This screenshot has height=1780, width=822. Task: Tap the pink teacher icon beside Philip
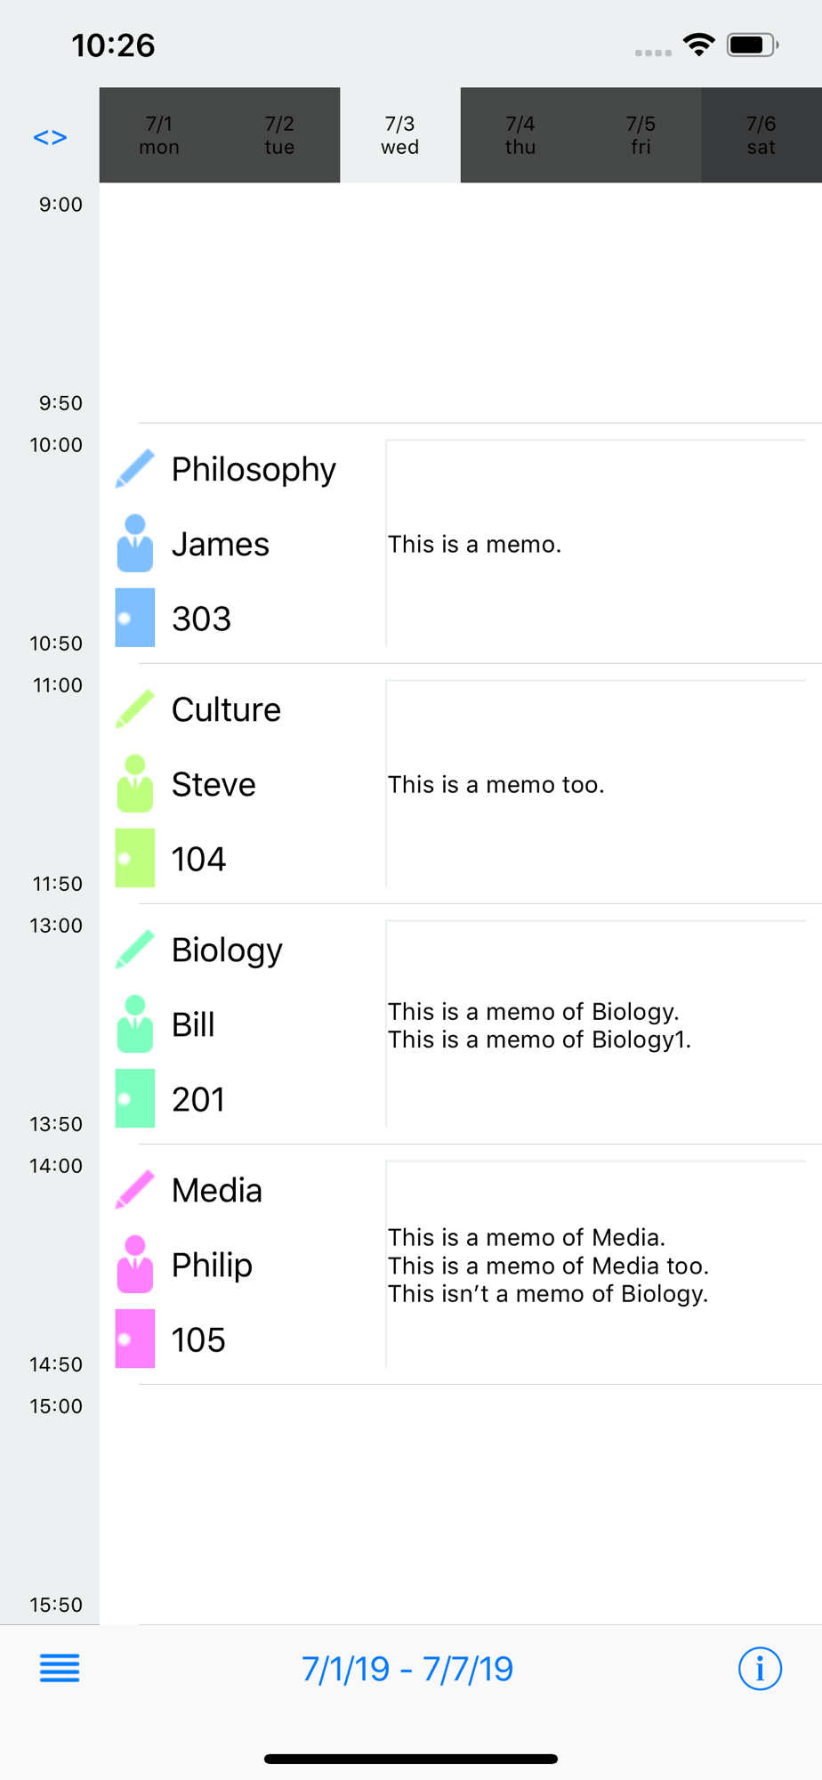[x=135, y=1264]
